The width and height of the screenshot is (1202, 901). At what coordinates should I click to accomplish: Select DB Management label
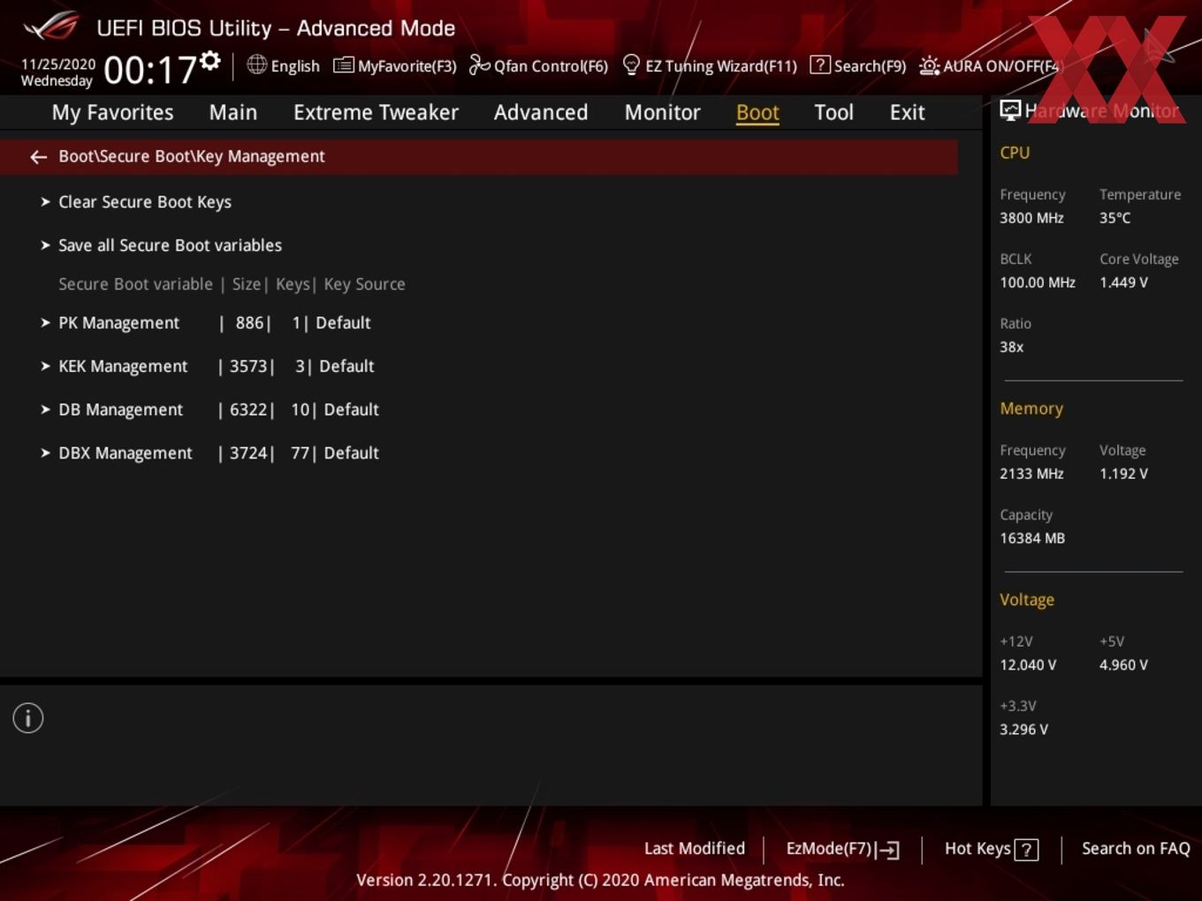[x=120, y=409]
